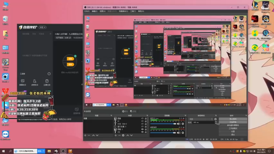Open 桌面音频 audio settings gear
This screenshot has height=154, width=274.
[183, 133]
